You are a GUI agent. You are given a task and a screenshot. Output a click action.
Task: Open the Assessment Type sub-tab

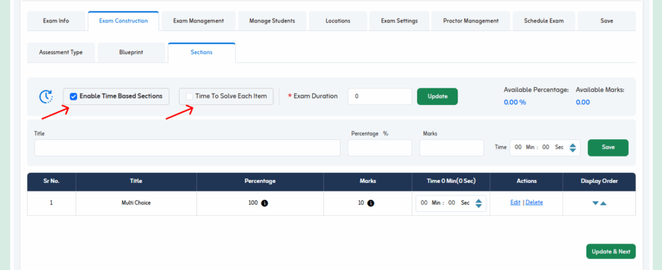coord(61,53)
